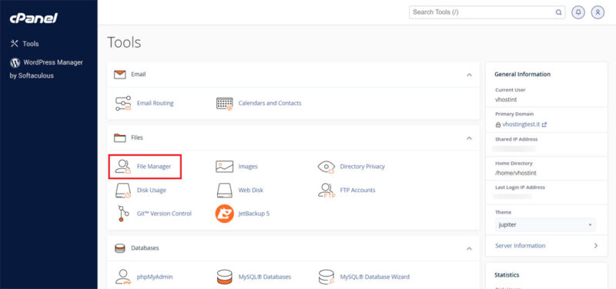
Task: Open the Web Disk link
Action: pos(251,191)
